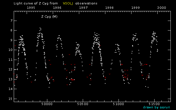Select the 51500 Julian date axis label
The height and width of the screenshot is (110, 176).
coord(154,104)
